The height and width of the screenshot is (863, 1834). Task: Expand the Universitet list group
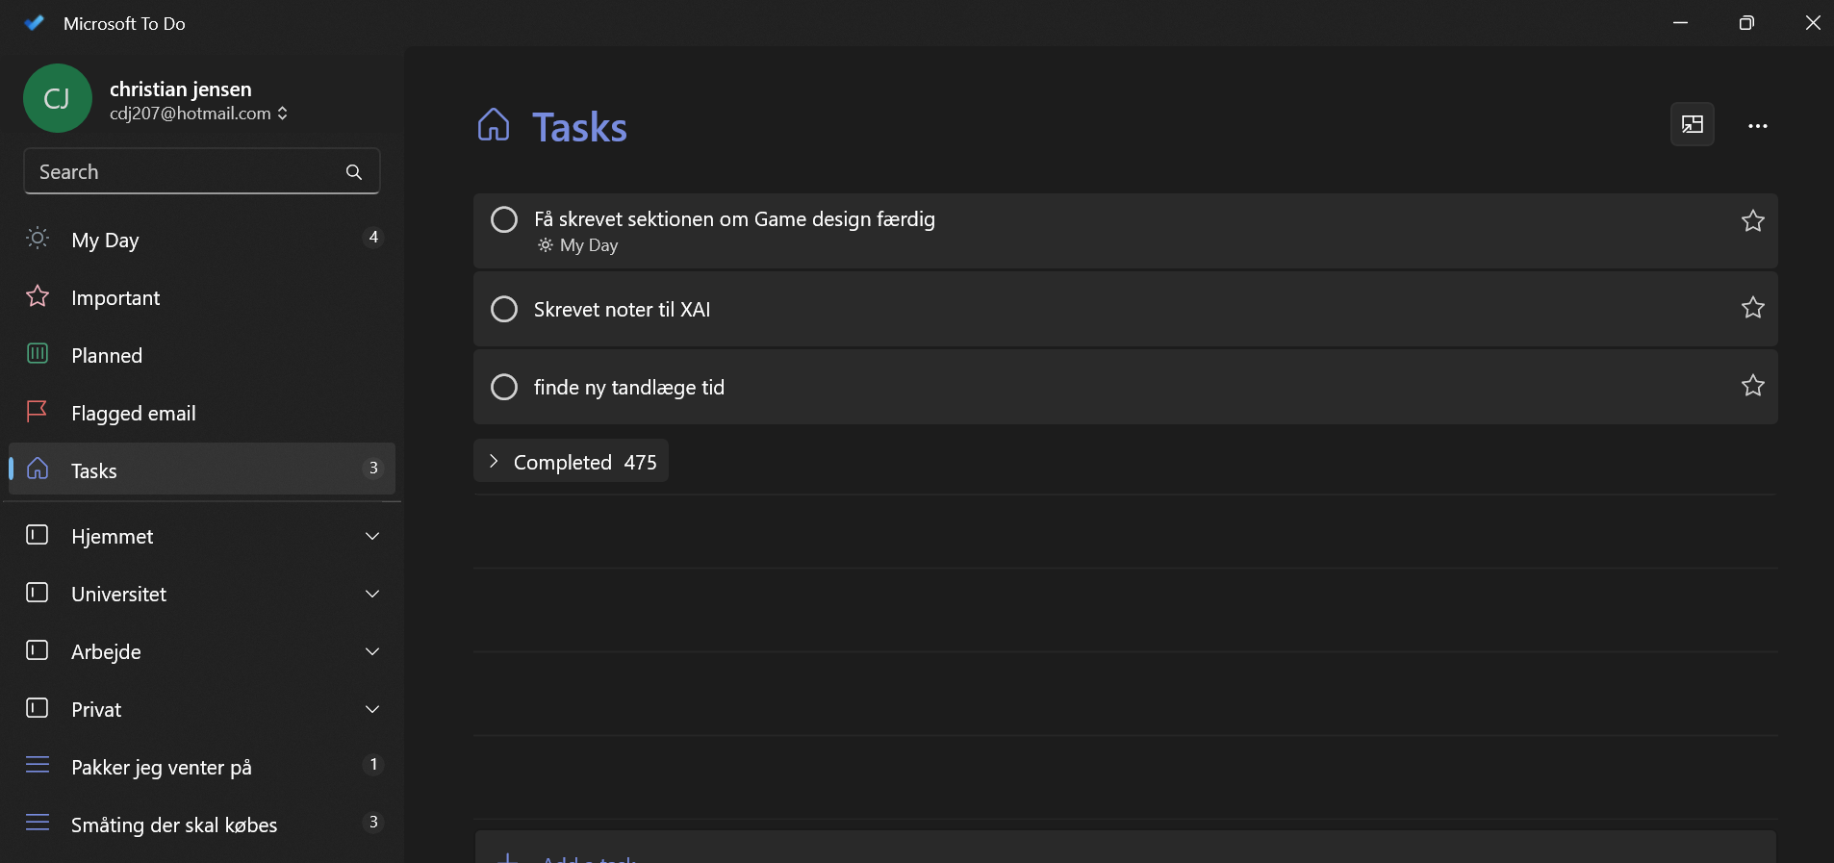coord(372,594)
